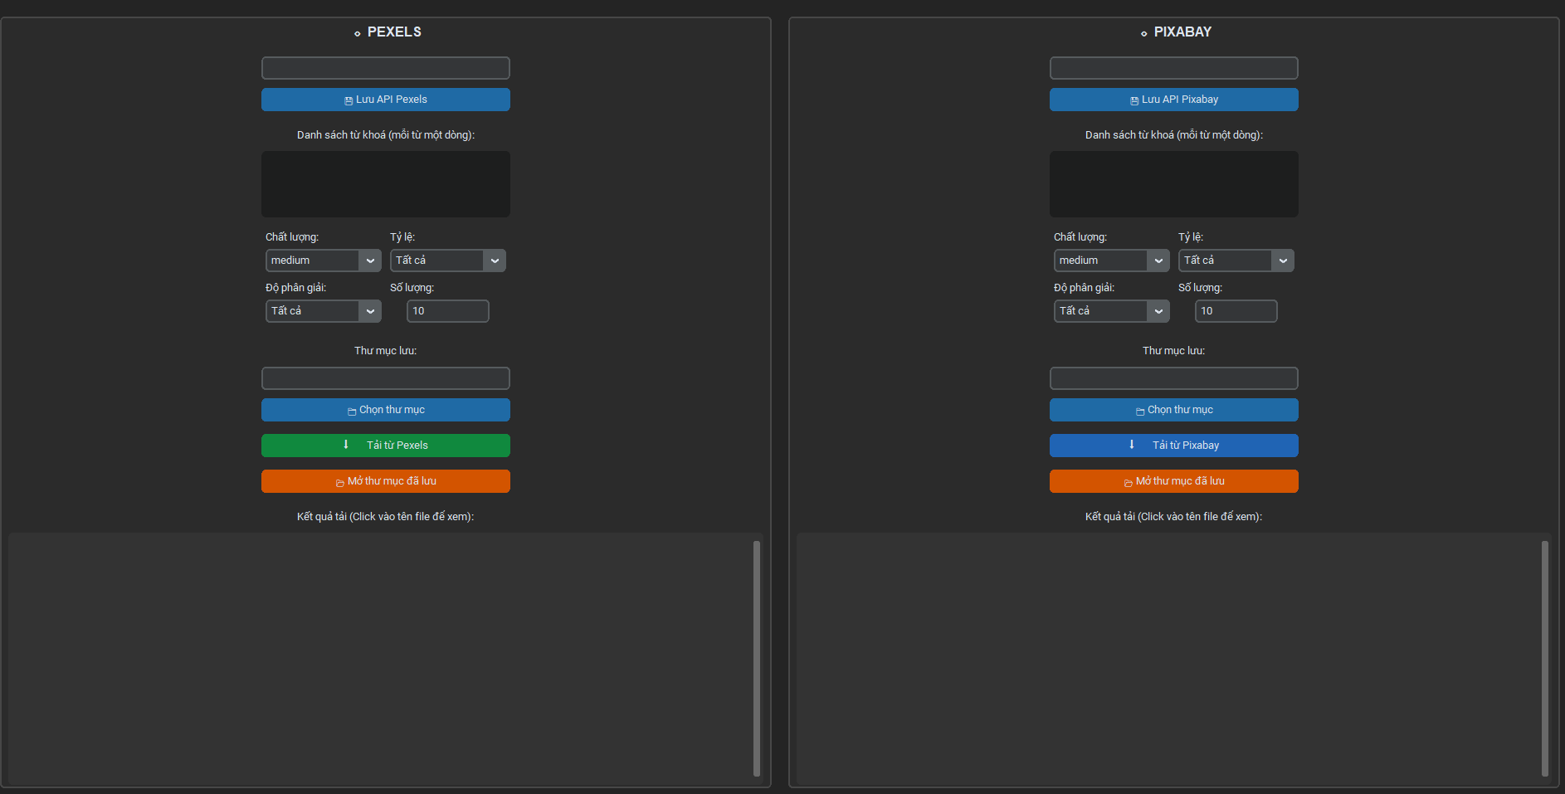Click the Pexels results scrollbar
The height and width of the screenshot is (794, 1565).
(x=756, y=658)
